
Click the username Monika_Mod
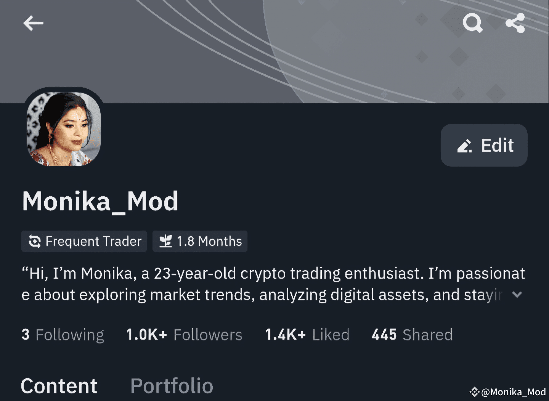point(100,201)
